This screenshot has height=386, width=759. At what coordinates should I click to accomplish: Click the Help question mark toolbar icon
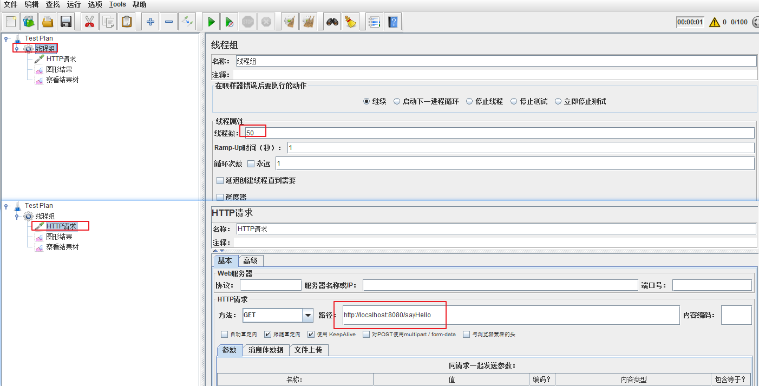(x=393, y=22)
